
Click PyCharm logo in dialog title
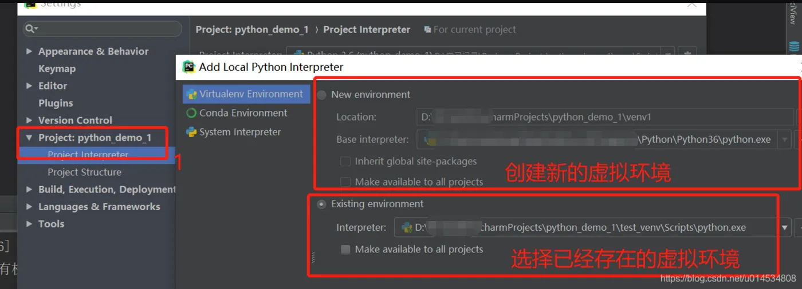[189, 67]
